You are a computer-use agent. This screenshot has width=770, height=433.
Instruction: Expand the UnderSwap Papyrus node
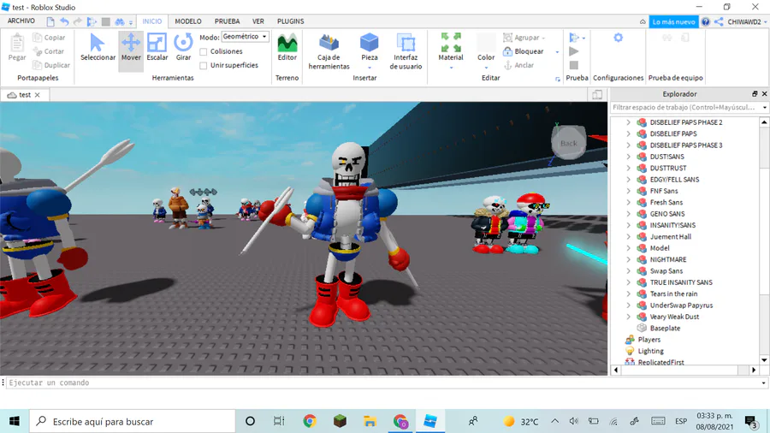pos(628,305)
